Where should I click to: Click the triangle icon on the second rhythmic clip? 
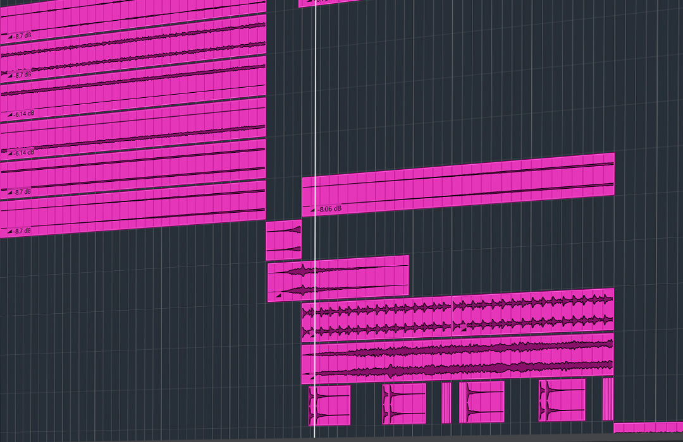click(x=462, y=328)
